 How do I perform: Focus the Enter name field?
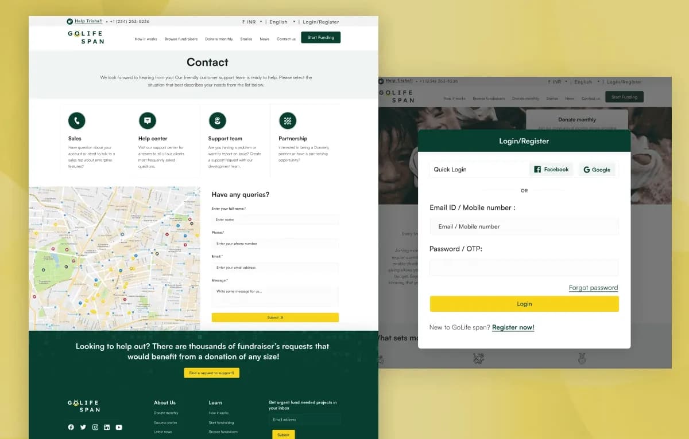click(x=275, y=219)
